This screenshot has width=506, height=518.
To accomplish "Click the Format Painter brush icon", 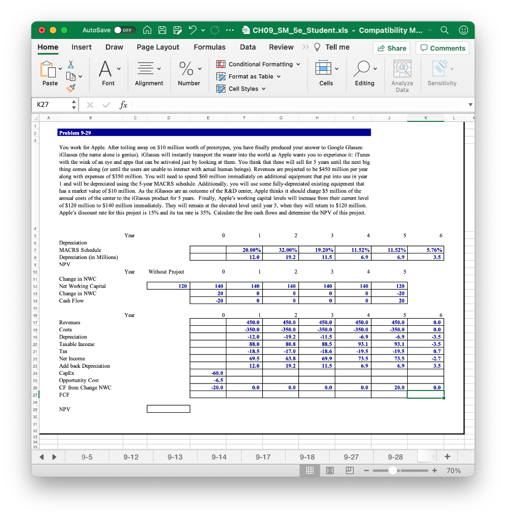I will [x=71, y=88].
